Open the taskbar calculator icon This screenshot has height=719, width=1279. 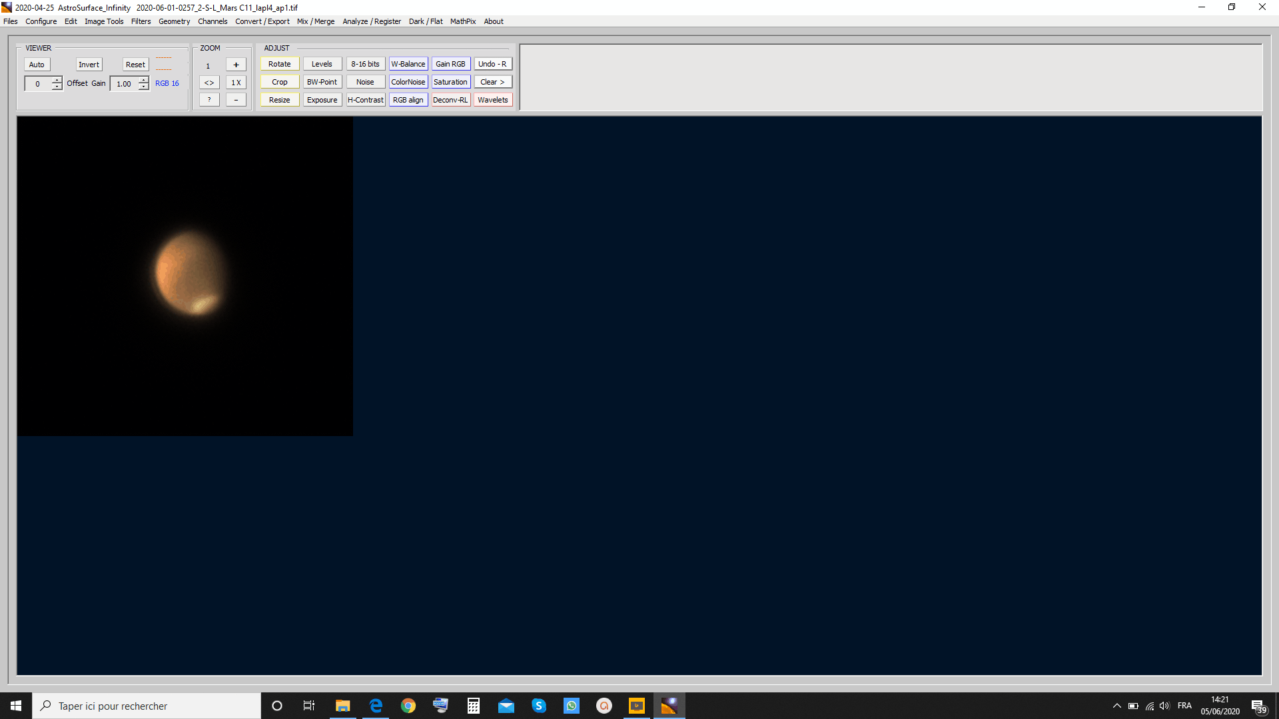point(473,706)
